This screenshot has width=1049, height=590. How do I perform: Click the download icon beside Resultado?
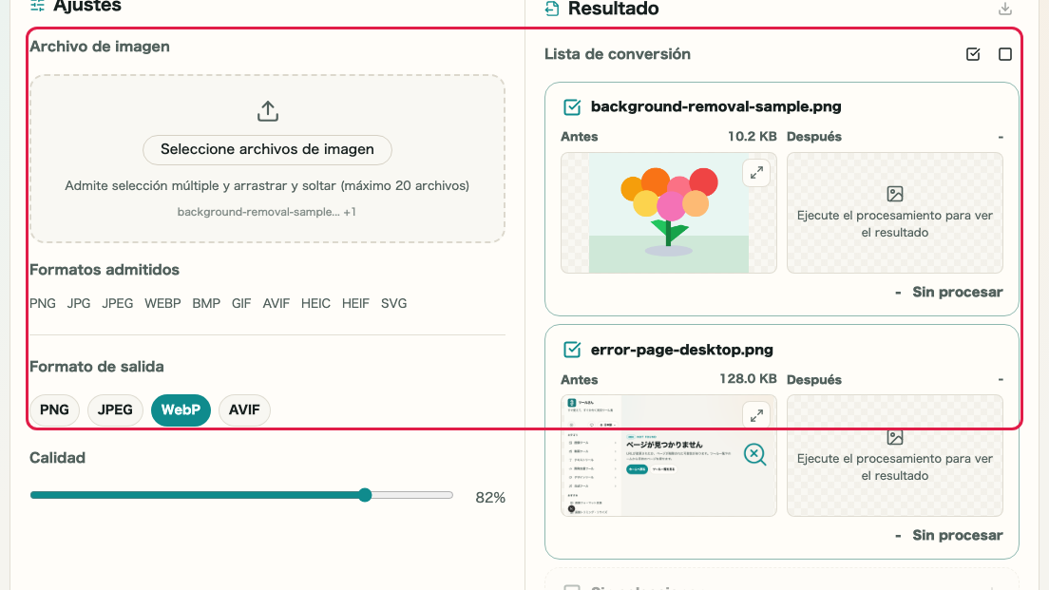(x=1005, y=9)
